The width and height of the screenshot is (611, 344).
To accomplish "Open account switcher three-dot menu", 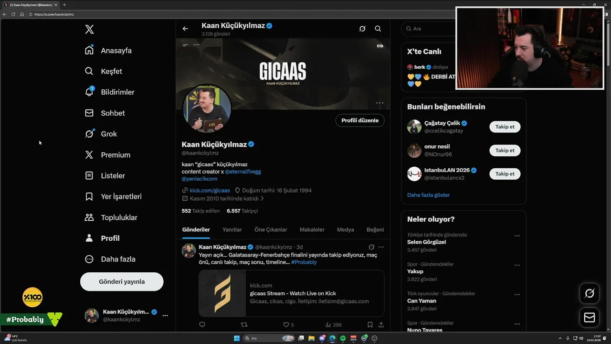I will [165, 315].
